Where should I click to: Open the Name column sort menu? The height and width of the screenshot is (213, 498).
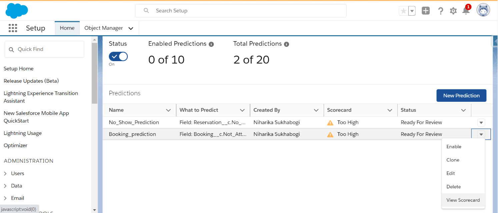[168, 110]
